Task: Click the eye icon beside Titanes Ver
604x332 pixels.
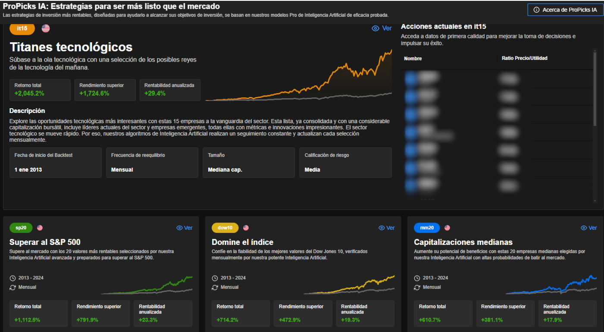Action: click(x=376, y=28)
